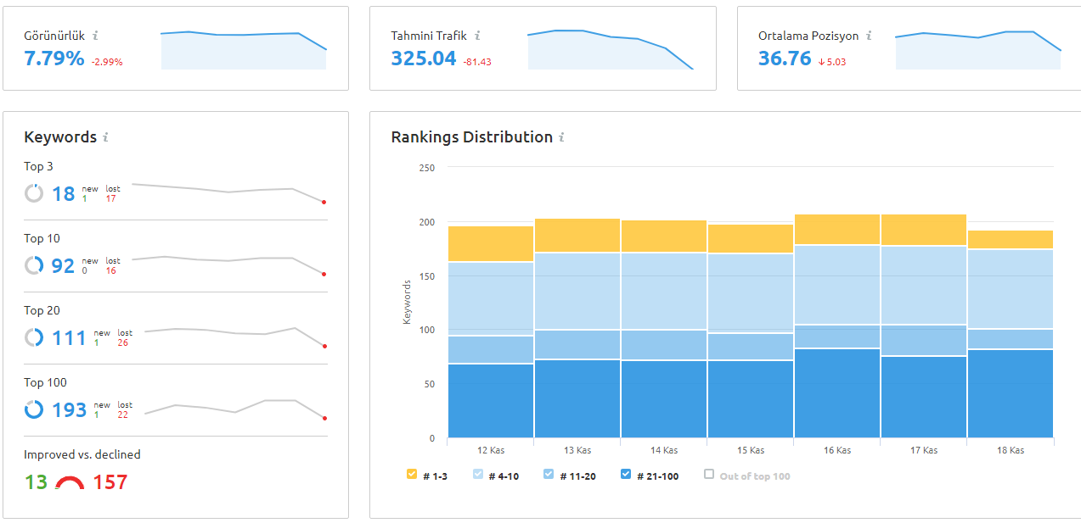Open info icon next to Rankings Distribution
This screenshot has width=1081, height=523.
[561, 136]
